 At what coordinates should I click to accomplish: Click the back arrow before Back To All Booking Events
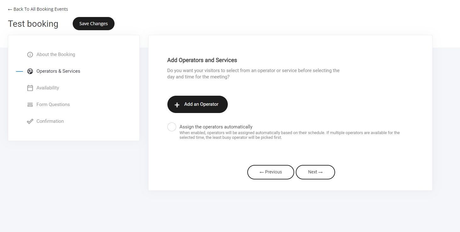click(10, 9)
